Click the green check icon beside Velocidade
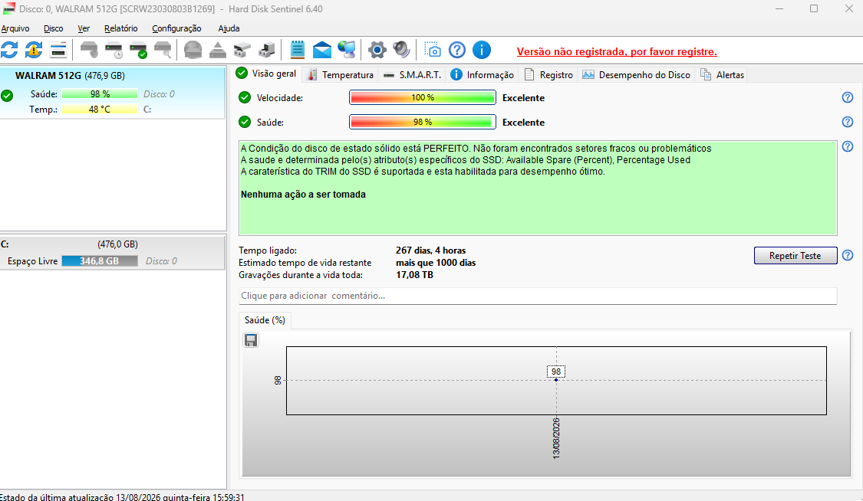This screenshot has height=501, width=863. [x=245, y=97]
